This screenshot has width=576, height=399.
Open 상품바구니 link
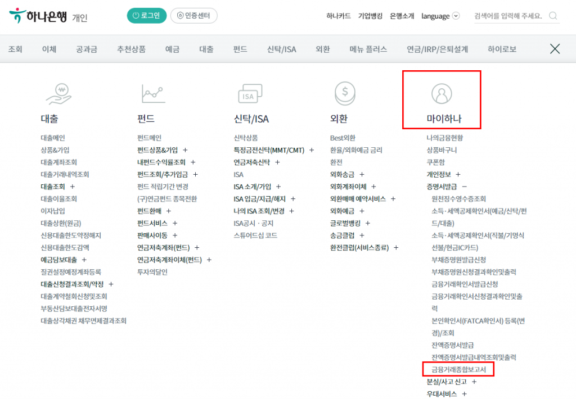pyautogui.click(x=442, y=150)
